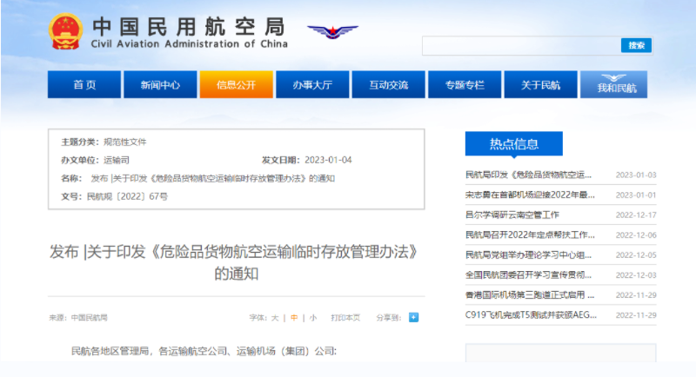Click the date 2022-12-06 in news list
696x377 pixels.
point(636,235)
